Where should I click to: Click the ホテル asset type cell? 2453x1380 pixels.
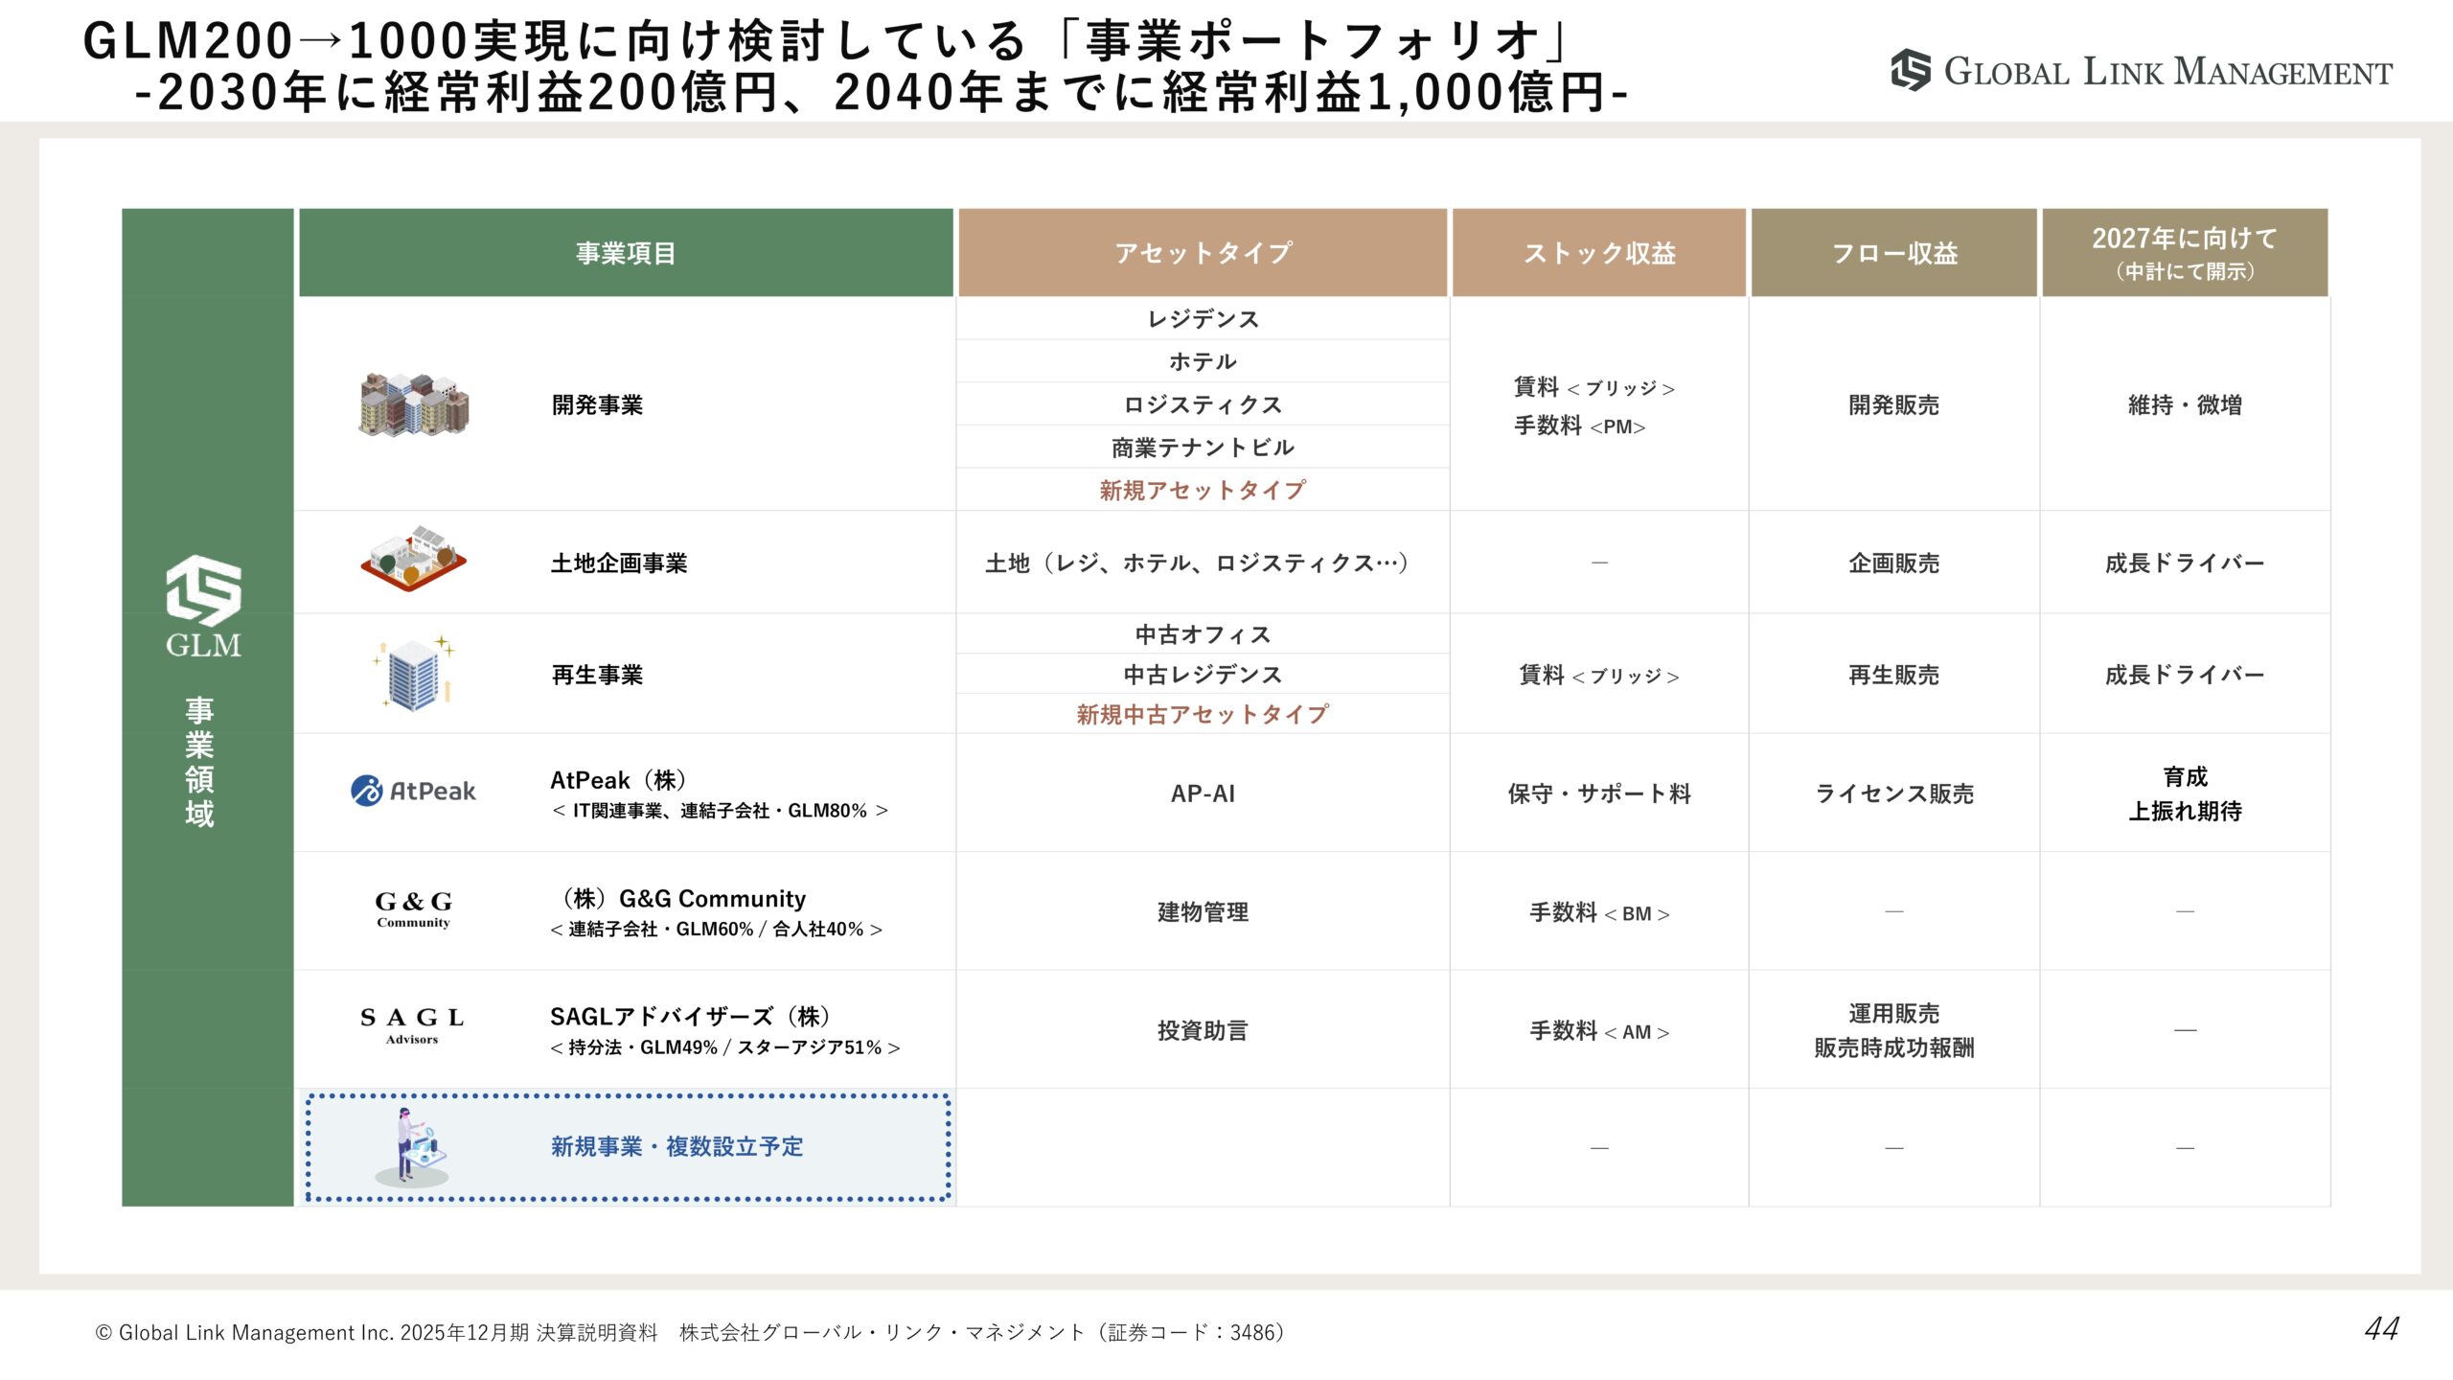click(x=1203, y=361)
